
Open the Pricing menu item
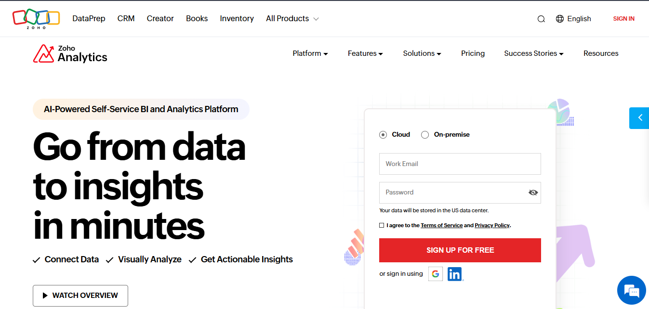coord(473,53)
